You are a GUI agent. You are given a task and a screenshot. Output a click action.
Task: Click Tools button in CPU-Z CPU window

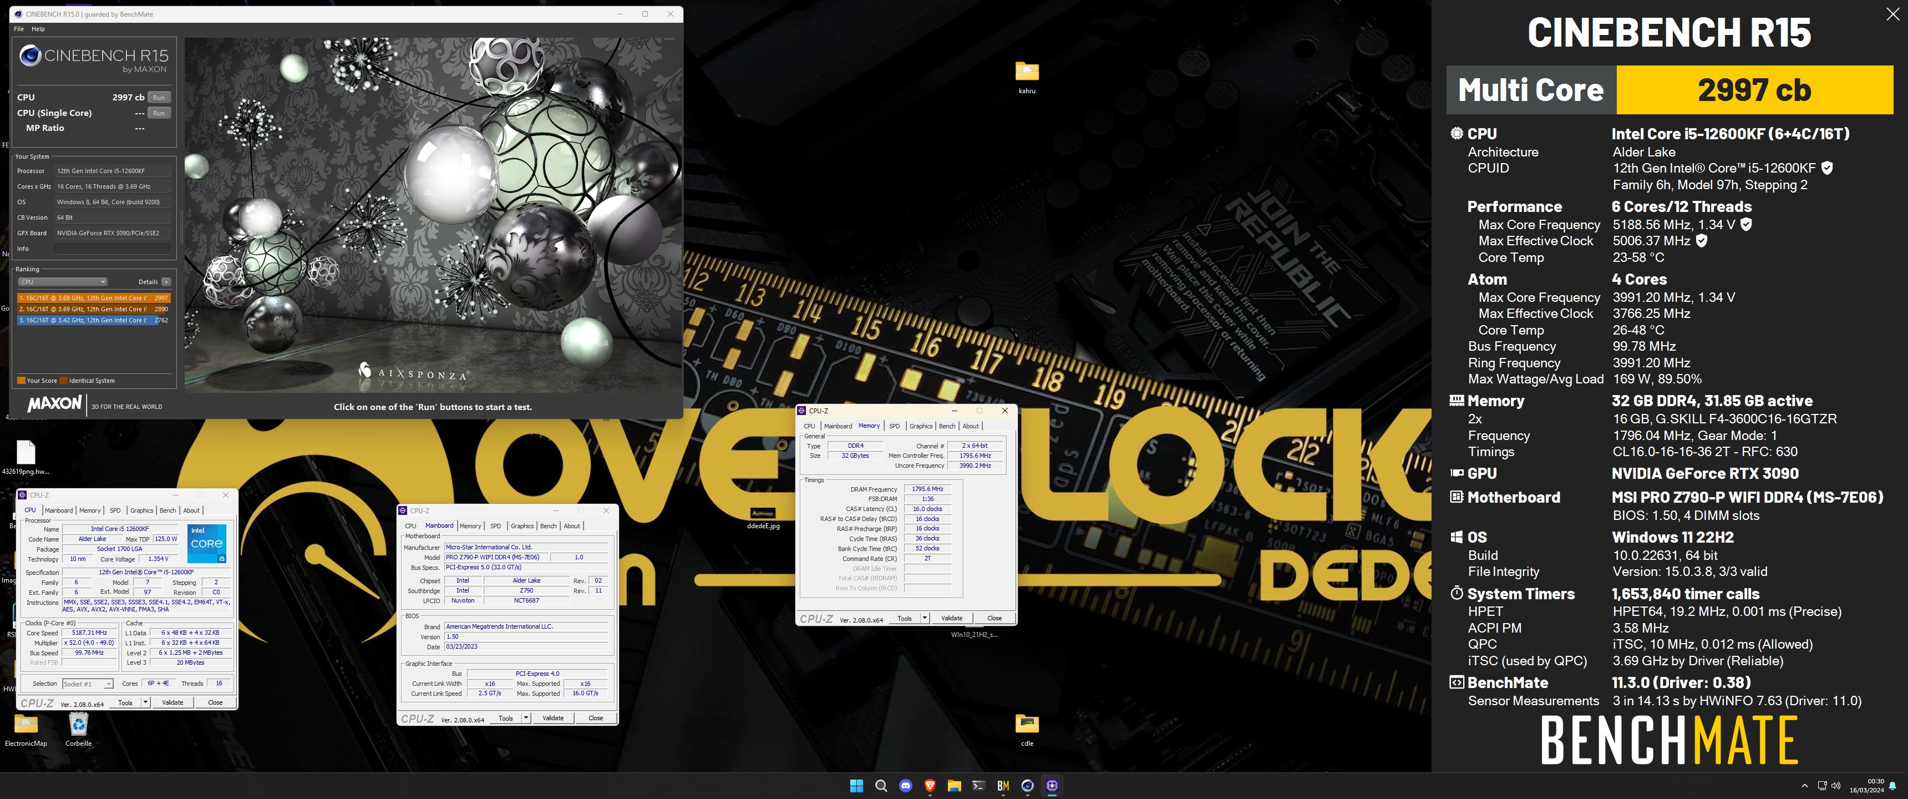125,702
